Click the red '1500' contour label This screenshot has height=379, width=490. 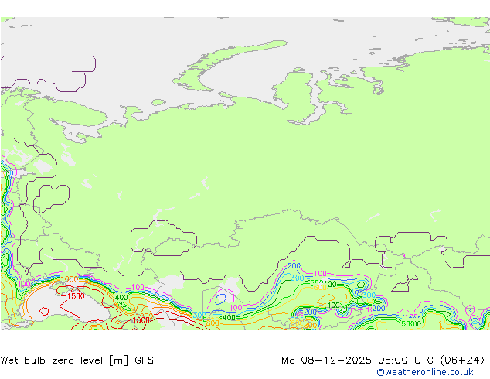(x=76, y=295)
